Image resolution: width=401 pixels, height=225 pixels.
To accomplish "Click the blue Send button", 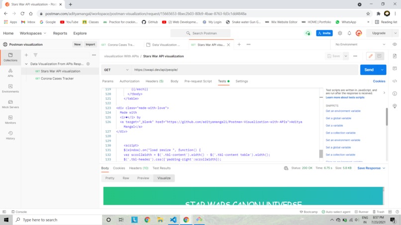I will point(369,70).
